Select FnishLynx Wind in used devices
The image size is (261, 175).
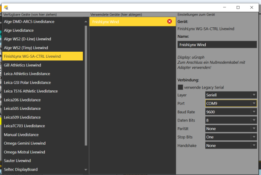(x=133, y=22)
